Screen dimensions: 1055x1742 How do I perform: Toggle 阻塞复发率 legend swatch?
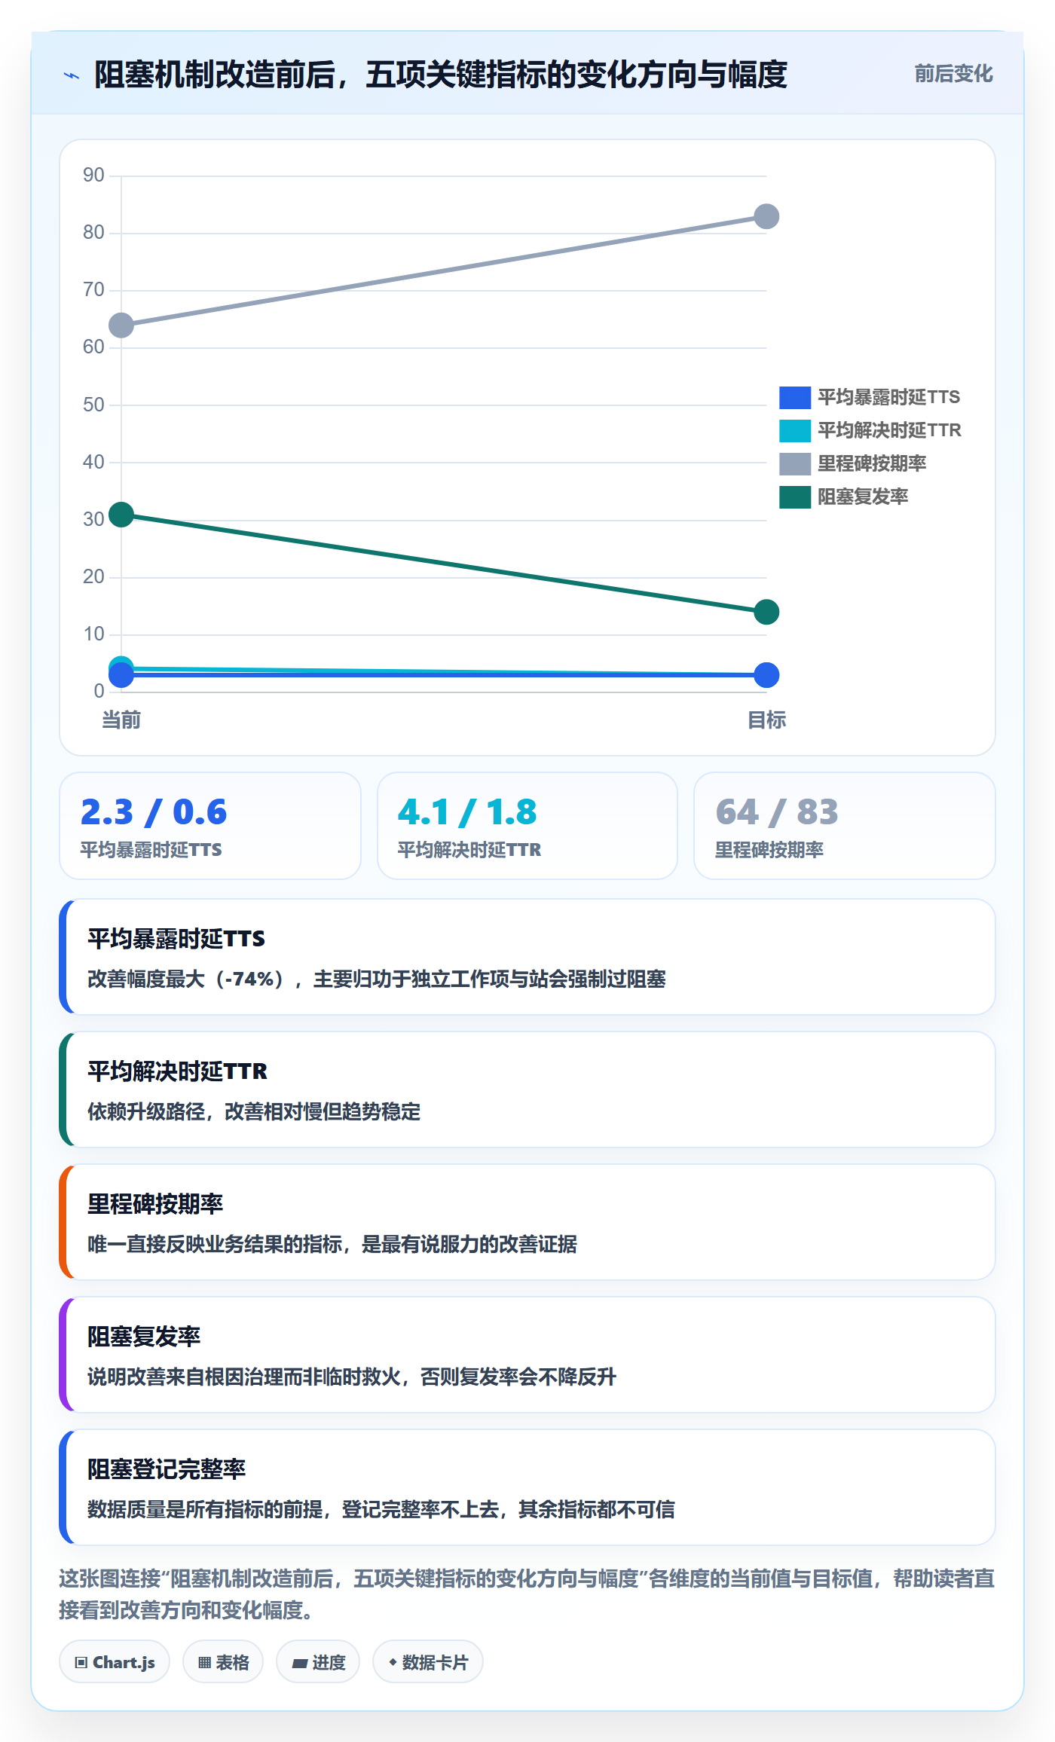tap(794, 497)
